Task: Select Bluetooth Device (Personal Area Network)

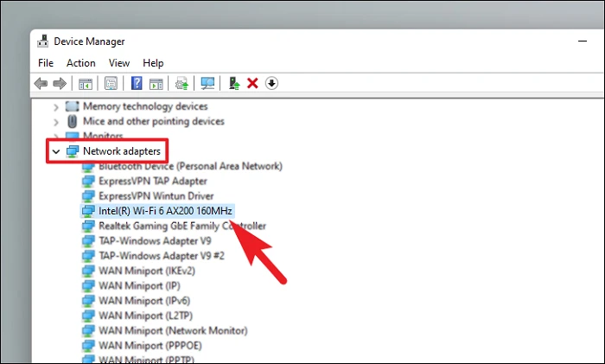Action: (x=191, y=166)
